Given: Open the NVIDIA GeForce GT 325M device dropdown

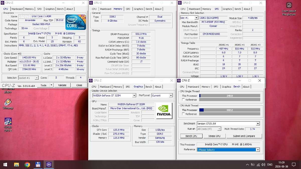Looking at the screenshot, I should click(134, 95).
